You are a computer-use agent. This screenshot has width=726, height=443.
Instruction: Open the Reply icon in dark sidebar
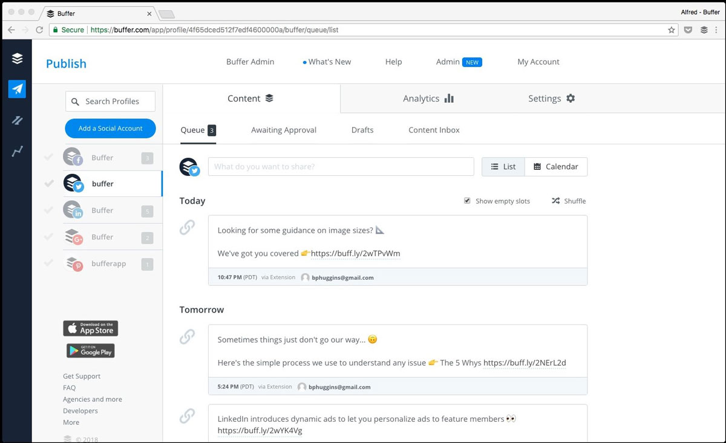click(x=17, y=120)
